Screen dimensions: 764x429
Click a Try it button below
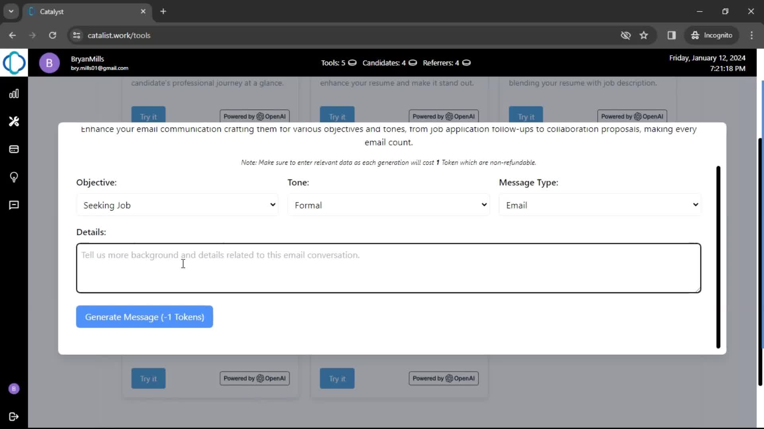tap(148, 379)
